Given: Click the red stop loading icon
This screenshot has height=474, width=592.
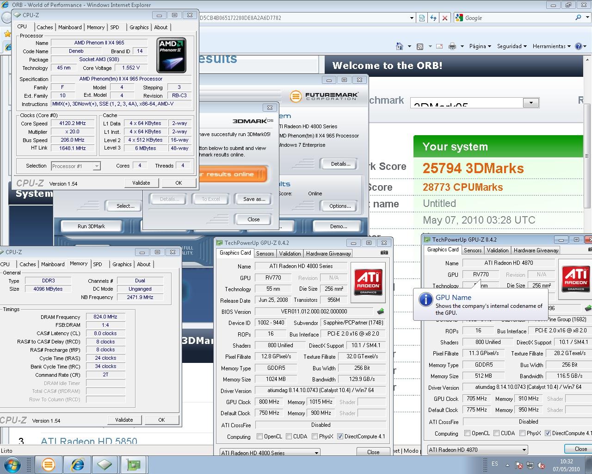Looking at the screenshot, I should 444,18.
